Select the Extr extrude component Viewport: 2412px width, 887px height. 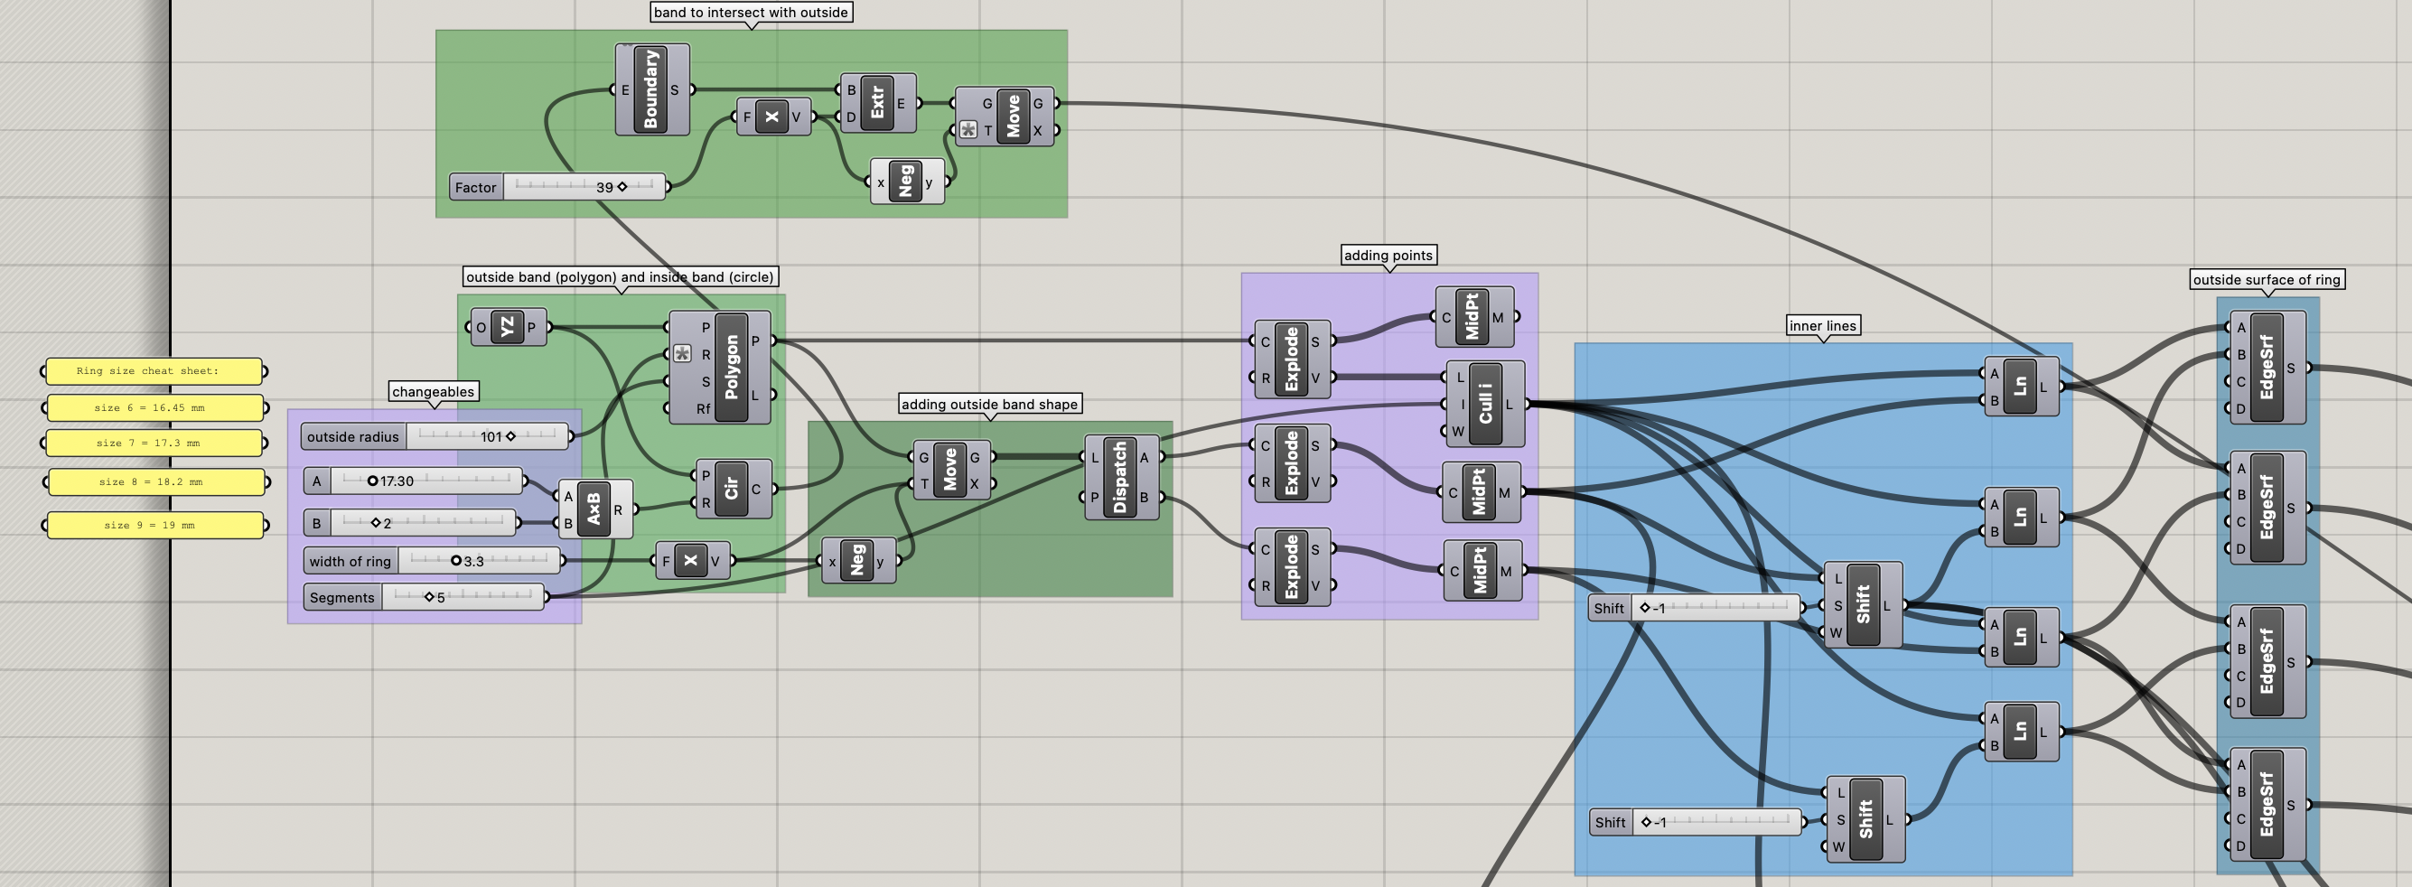click(876, 103)
